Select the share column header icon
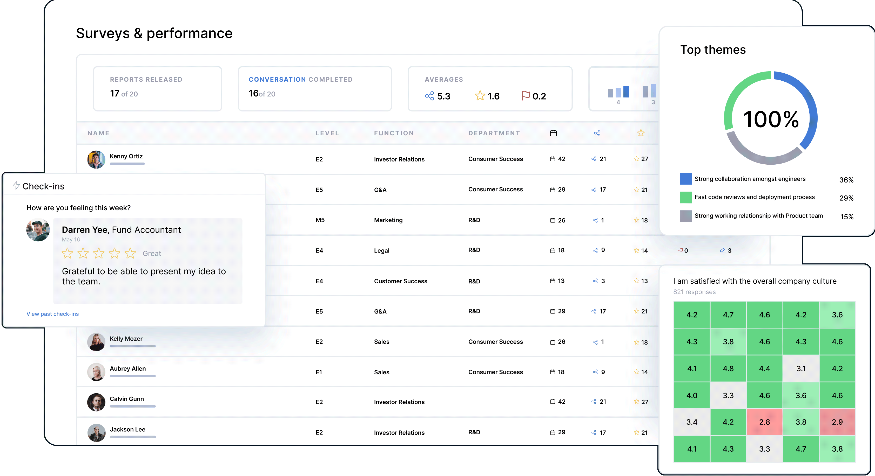This screenshot has width=875, height=476. [597, 133]
